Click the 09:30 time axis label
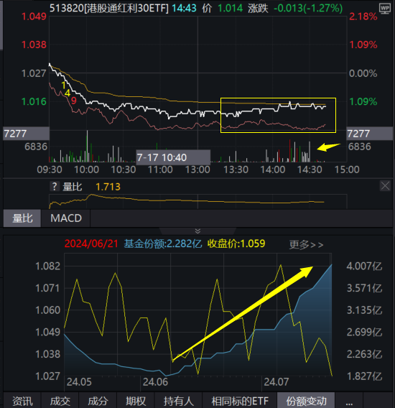Image resolution: width=395 pixels, height=408 pixels. click(x=50, y=170)
